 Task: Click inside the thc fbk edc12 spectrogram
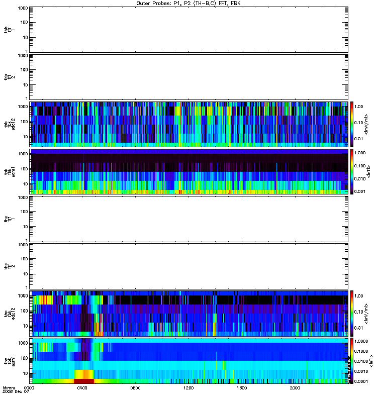[189, 314]
